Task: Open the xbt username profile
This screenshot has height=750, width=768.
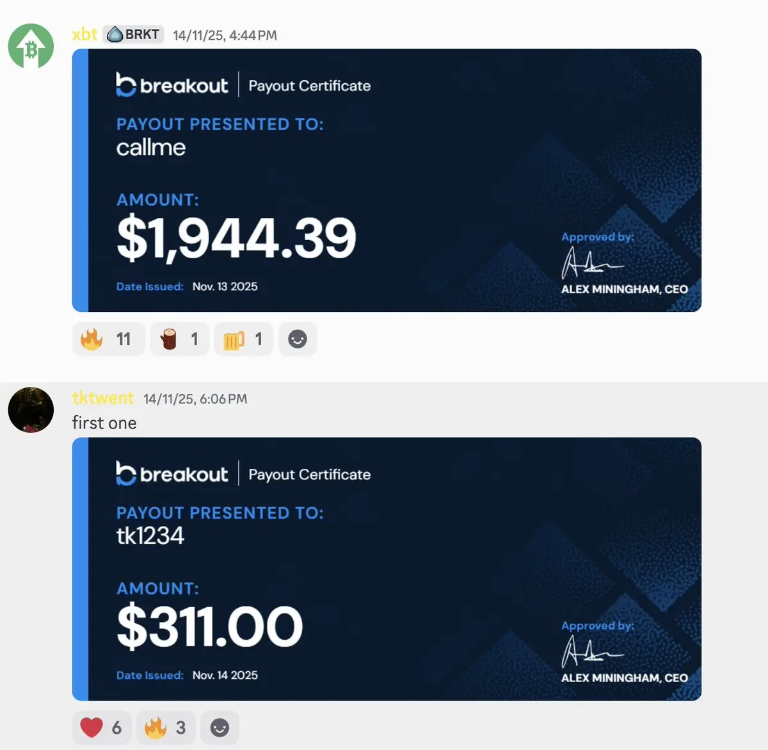Action: [x=84, y=35]
